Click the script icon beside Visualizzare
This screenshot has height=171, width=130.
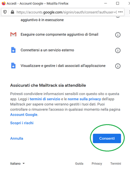pyautogui.click(x=13, y=66)
